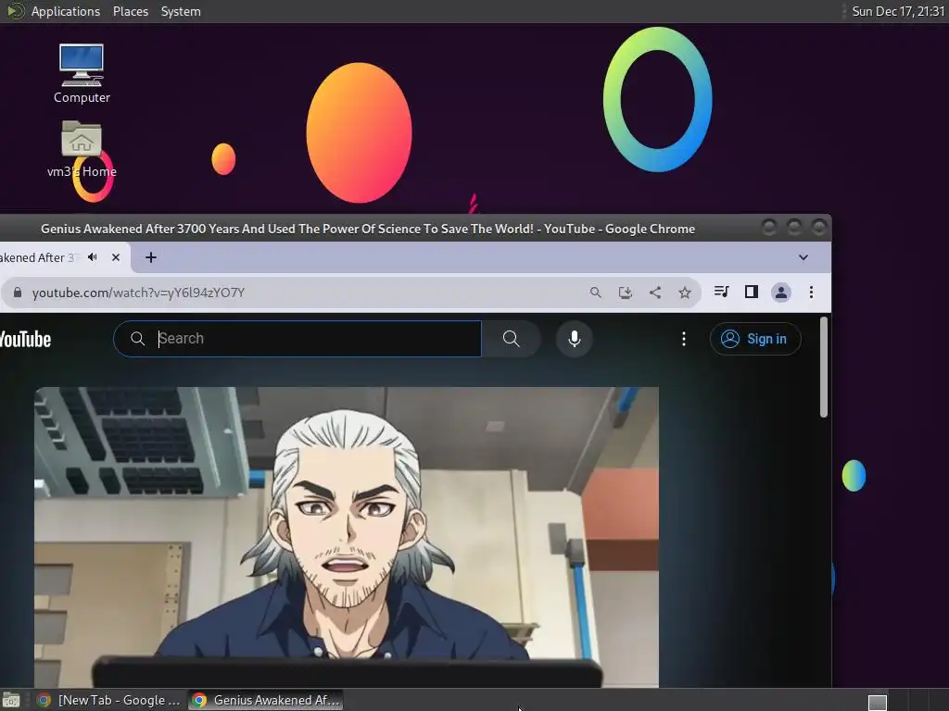
Task: Go to YouTube home via logo
Action: [25, 339]
